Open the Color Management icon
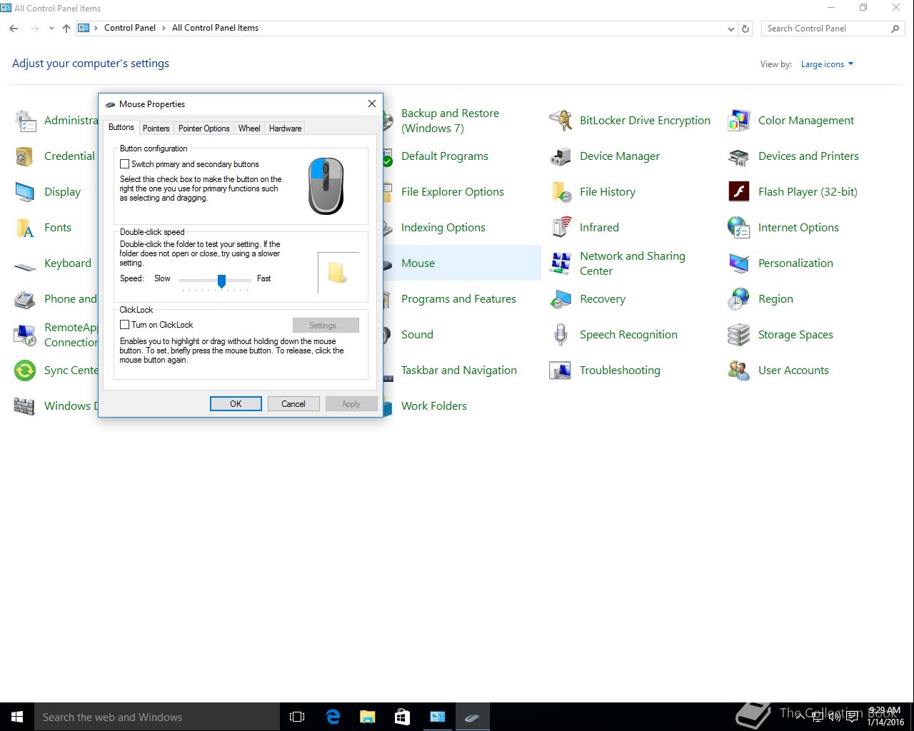 [x=738, y=121]
